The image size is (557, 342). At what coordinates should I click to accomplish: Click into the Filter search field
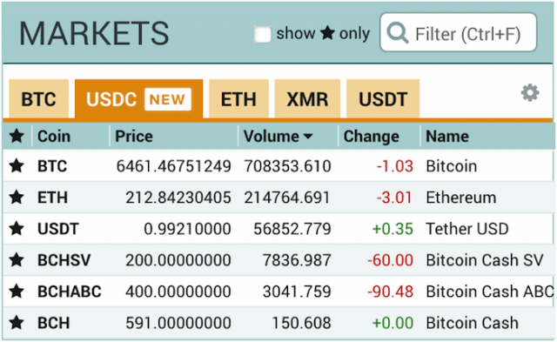click(x=459, y=33)
